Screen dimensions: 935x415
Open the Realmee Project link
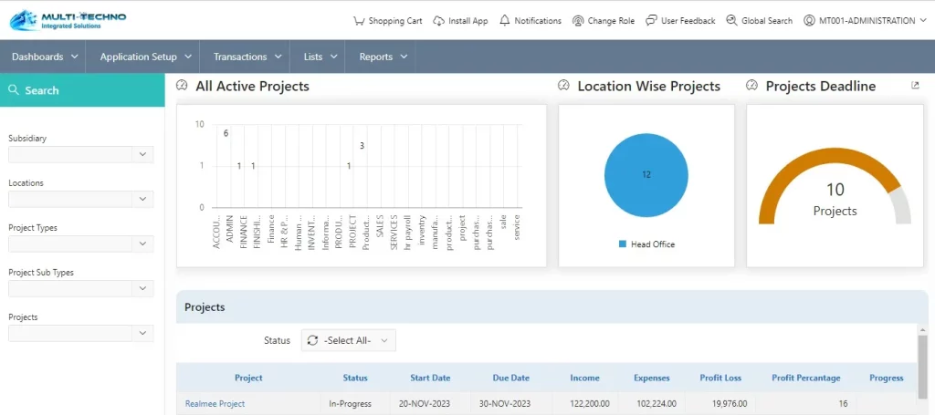[x=215, y=403]
